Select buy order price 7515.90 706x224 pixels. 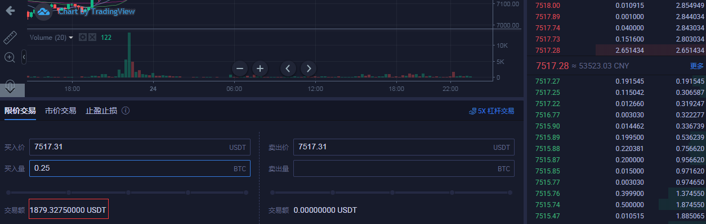click(x=548, y=126)
